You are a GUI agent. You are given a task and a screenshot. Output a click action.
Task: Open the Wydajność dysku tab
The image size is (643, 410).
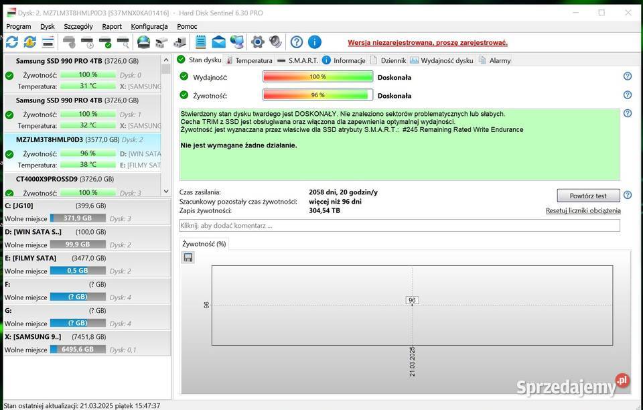point(441,60)
